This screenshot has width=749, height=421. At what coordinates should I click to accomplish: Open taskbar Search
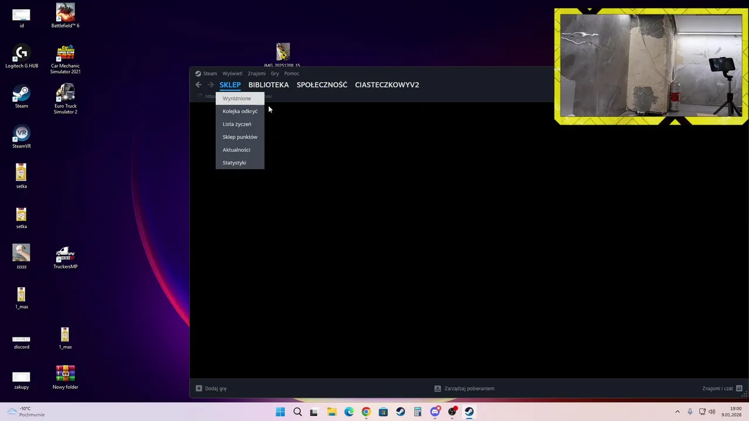(x=297, y=412)
